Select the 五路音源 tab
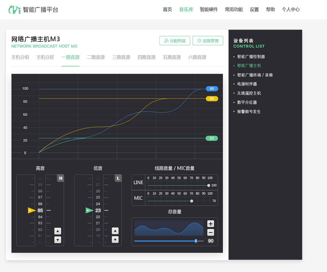The image size is (327, 272). pos(172,57)
